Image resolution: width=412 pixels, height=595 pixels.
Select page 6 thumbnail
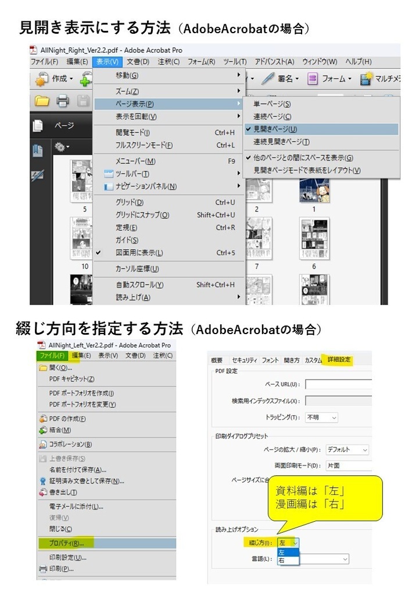click(314, 239)
